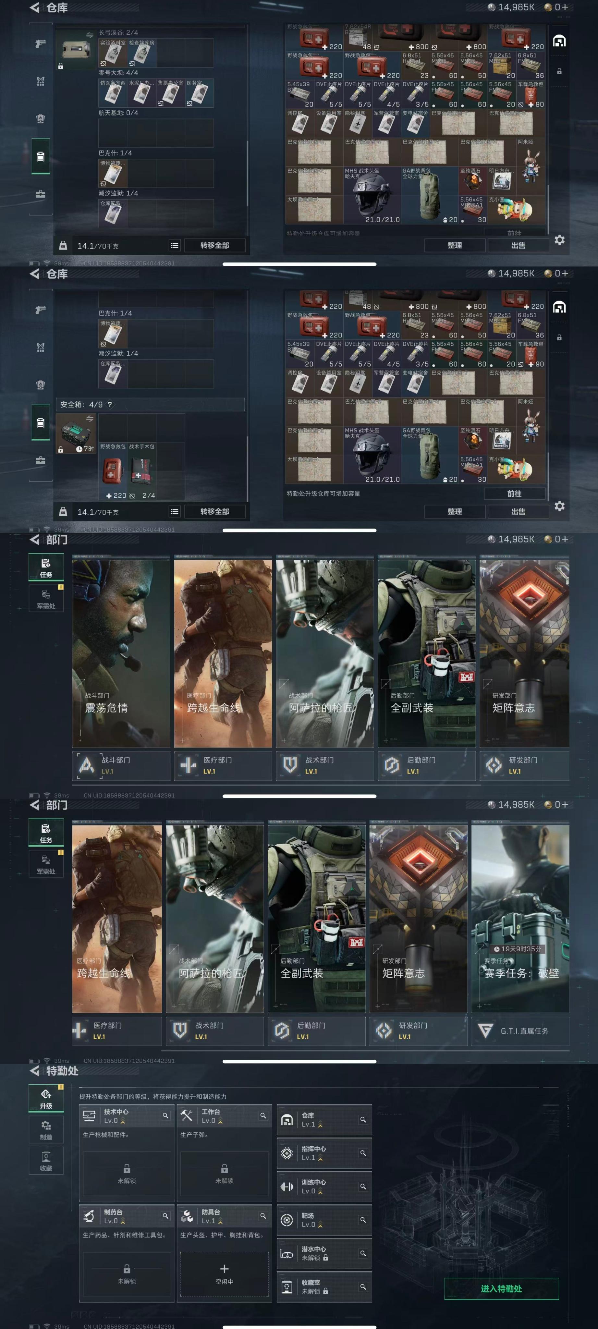Select 阿米娅 figure on 长弓溪谷 warehouse screen
Screen dimensions: 598x1329
pyautogui.click(x=531, y=166)
